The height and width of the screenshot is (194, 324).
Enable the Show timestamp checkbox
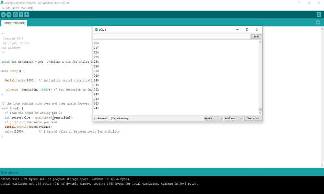[x=110, y=118]
